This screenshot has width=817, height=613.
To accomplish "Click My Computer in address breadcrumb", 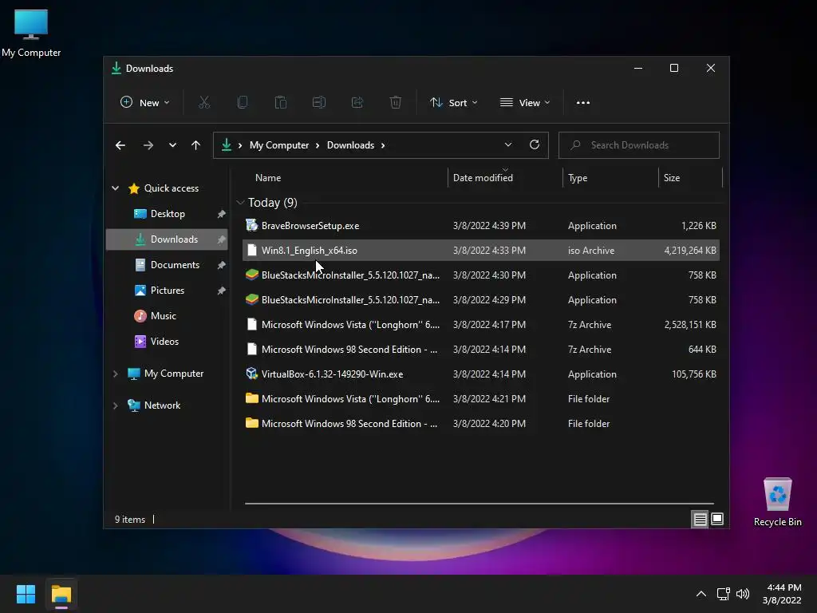I will tap(279, 145).
